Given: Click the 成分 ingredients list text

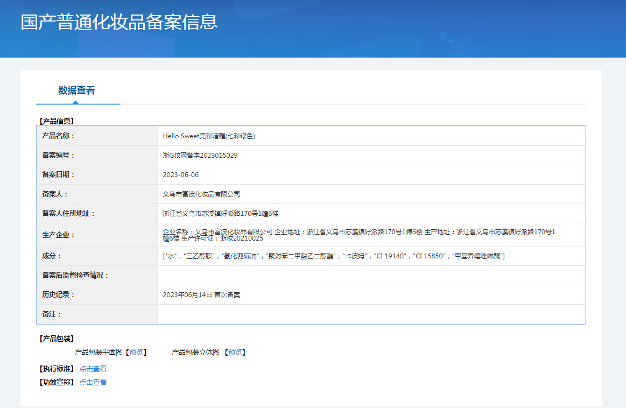Looking at the screenshot, I should [x=333, y=256].
